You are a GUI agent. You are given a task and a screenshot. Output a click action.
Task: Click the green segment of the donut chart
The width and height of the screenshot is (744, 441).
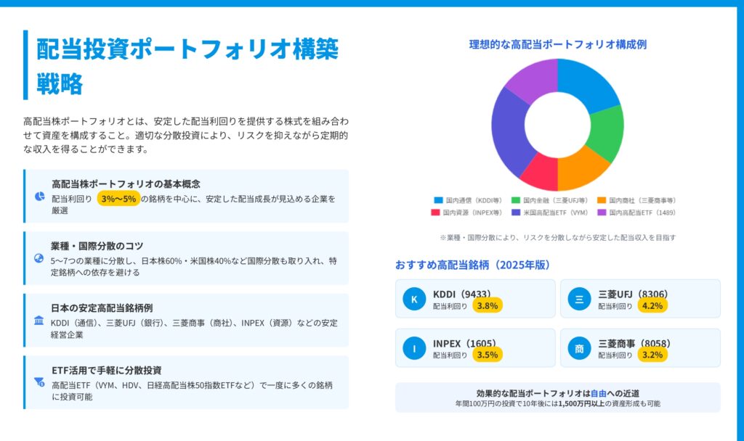pyautogui.click(x=607, y=133)
